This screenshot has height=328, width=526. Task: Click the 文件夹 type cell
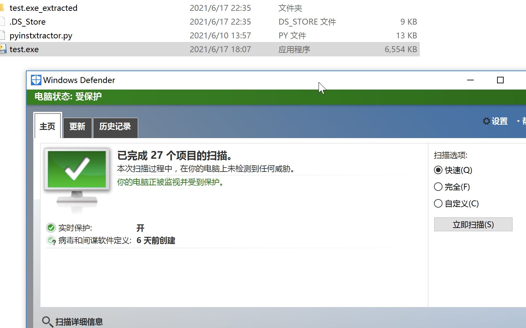[x=290, y=8]
